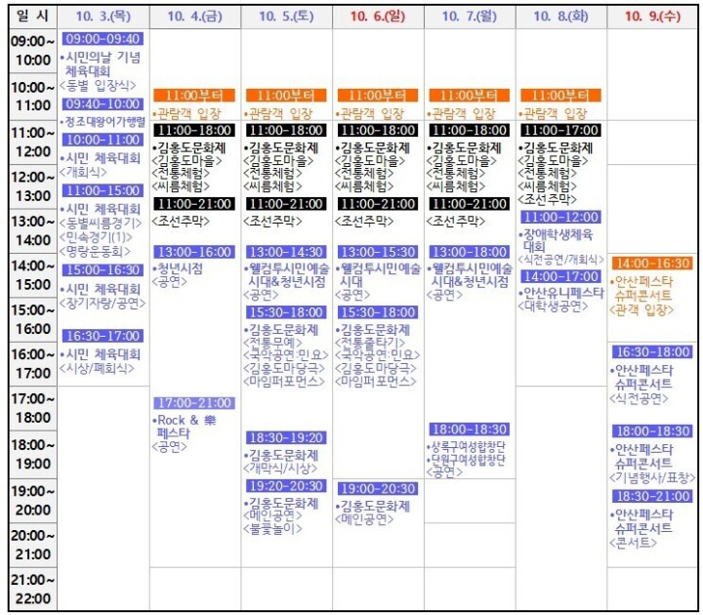This screenshot has height=615, width=703.
Task: Click 18:00-18:30 badge on Oct 9
Action: point(652,431)
